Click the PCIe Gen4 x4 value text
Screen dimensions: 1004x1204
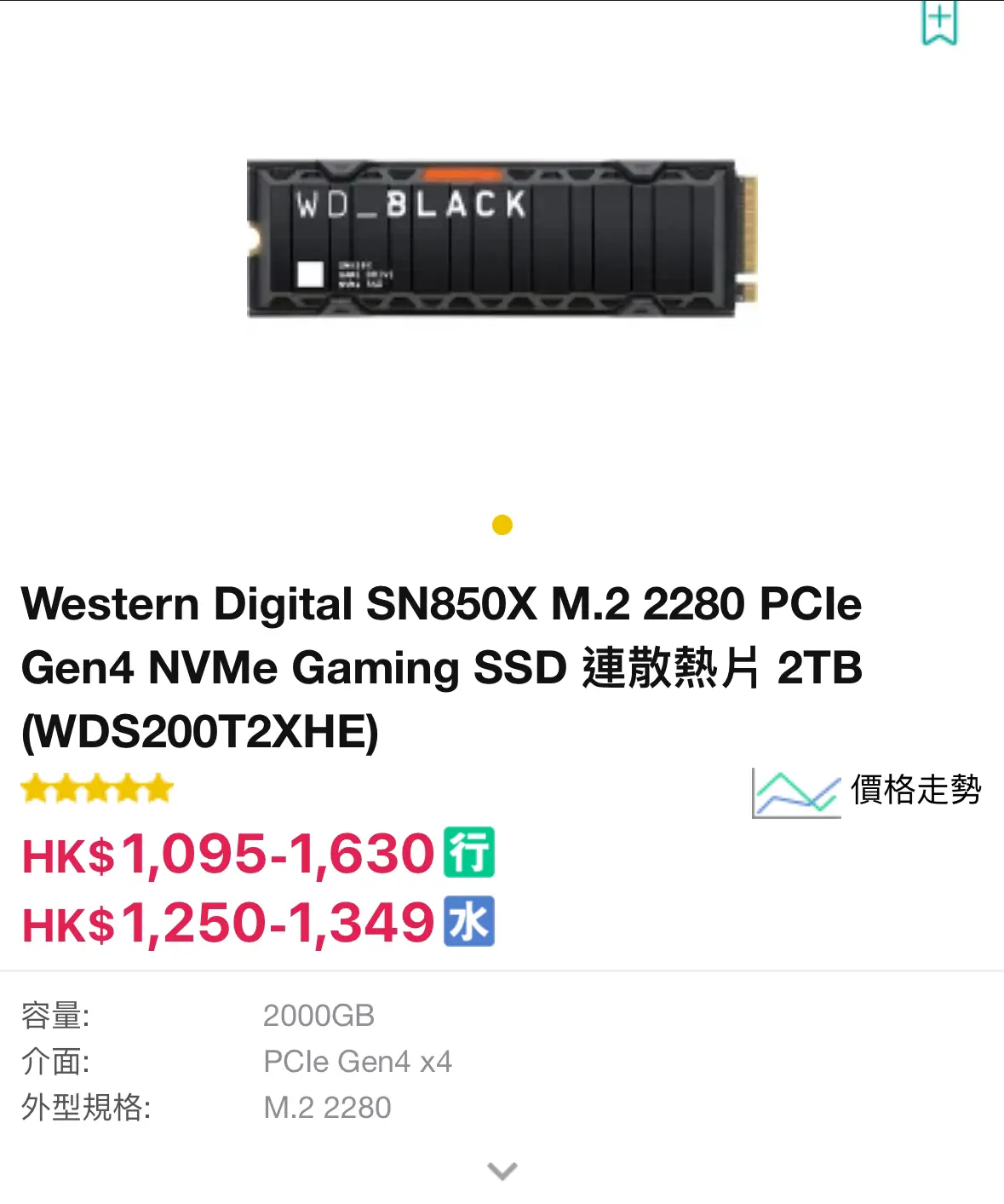(358, 1062)
